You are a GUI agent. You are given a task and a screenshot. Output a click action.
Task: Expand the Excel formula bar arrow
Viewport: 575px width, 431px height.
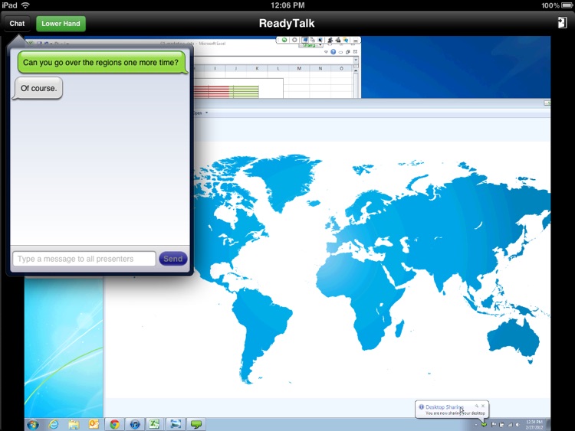coord(355,60)
